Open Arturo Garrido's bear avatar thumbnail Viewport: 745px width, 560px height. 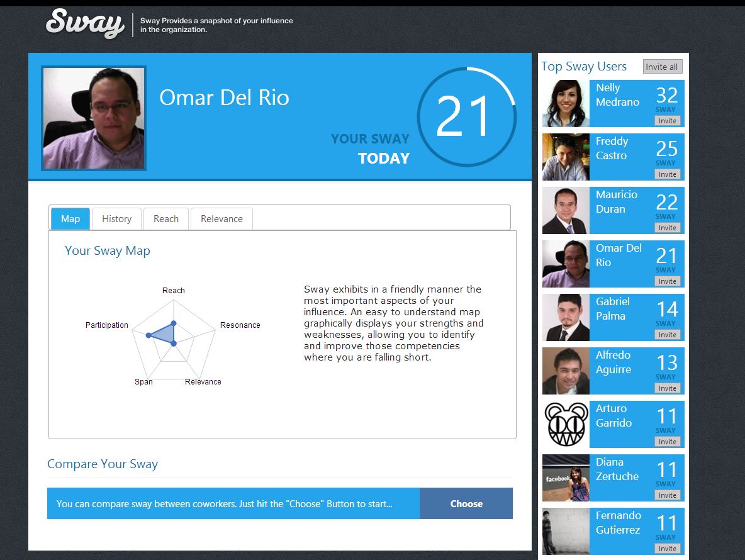(566, 424)
